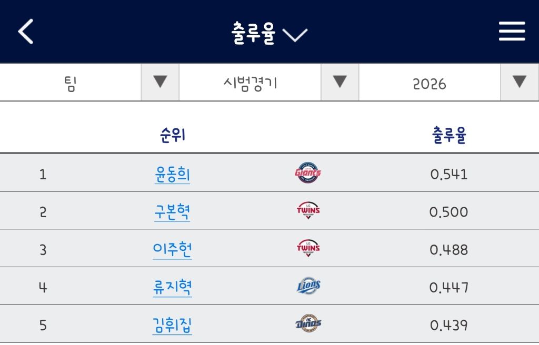Open player link 김휘집
This screenshot has width=539, height=345.
coord(172,326)
